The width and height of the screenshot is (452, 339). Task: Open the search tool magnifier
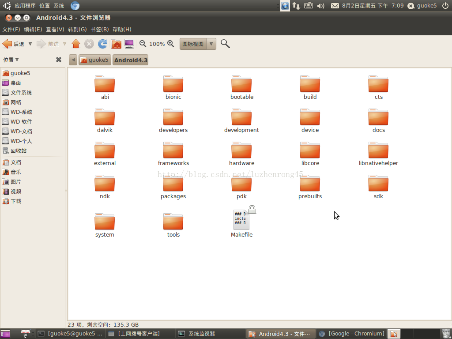click(x=225, y=44)
